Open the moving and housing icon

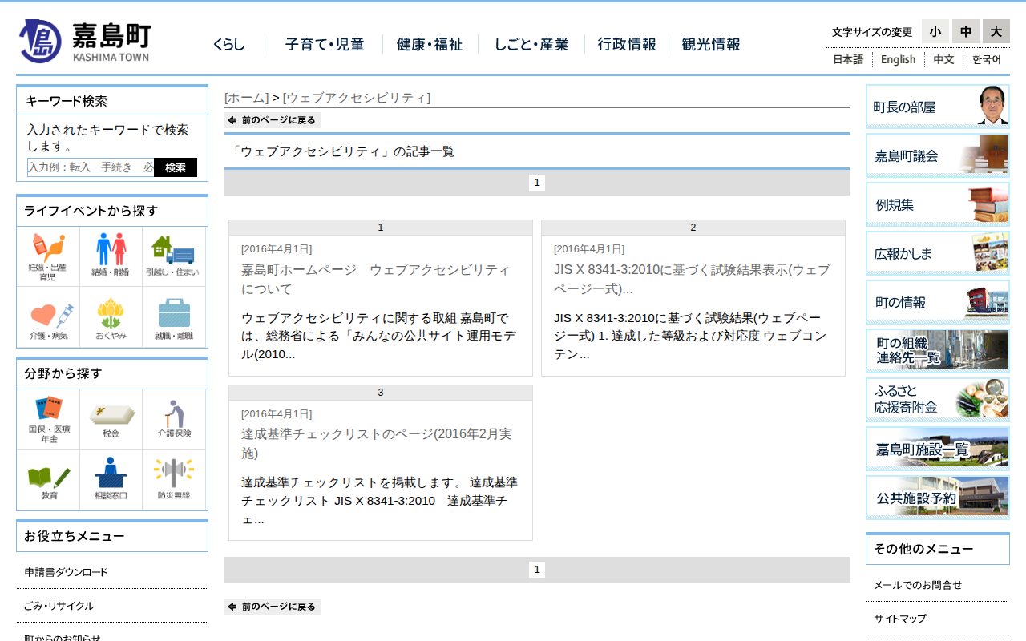[x=172, y=256]
